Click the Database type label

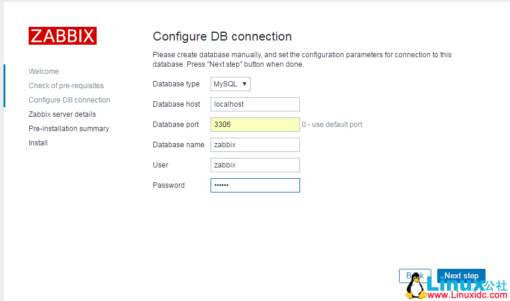(176, 84)
